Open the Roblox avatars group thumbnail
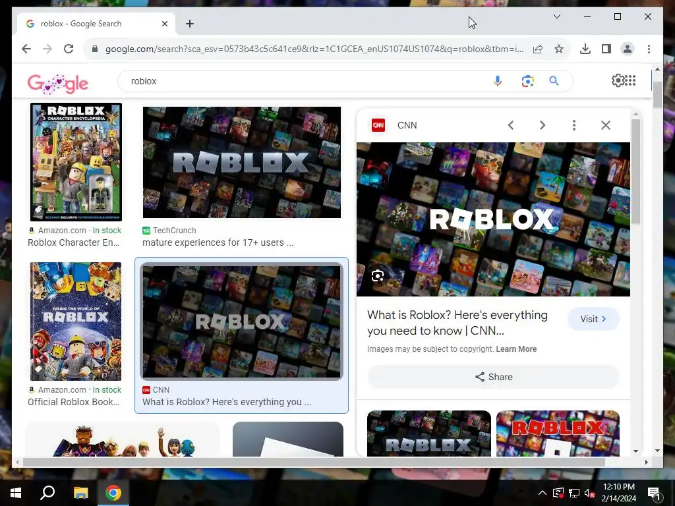Viewport: 675px width, 506px height. tap(123, 439)
